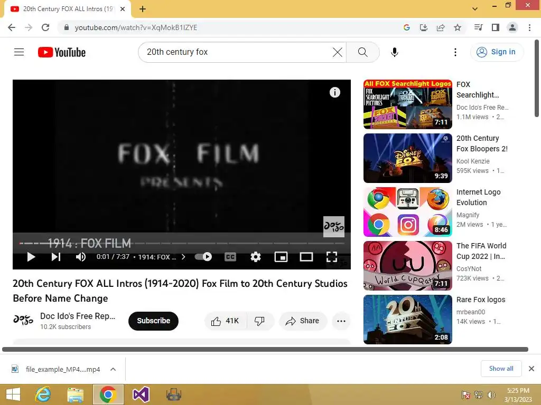Open the Google icon in address bar
Screen dimensions: 541x405
407,27
